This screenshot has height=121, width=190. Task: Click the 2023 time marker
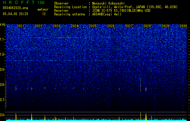(56, 26)
